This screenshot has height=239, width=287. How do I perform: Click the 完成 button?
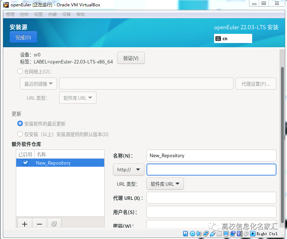pos(23,37)
